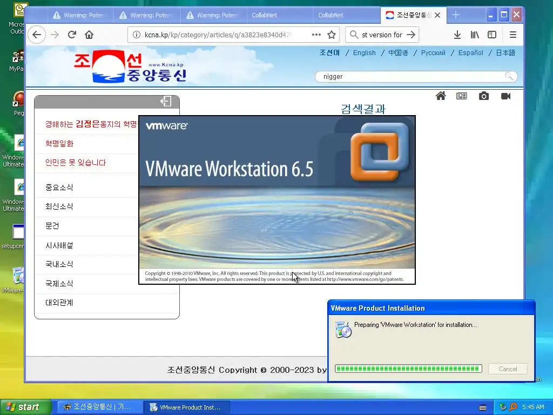
Task: Click VMware installation progress bar
Action: [x=408, y=369]
